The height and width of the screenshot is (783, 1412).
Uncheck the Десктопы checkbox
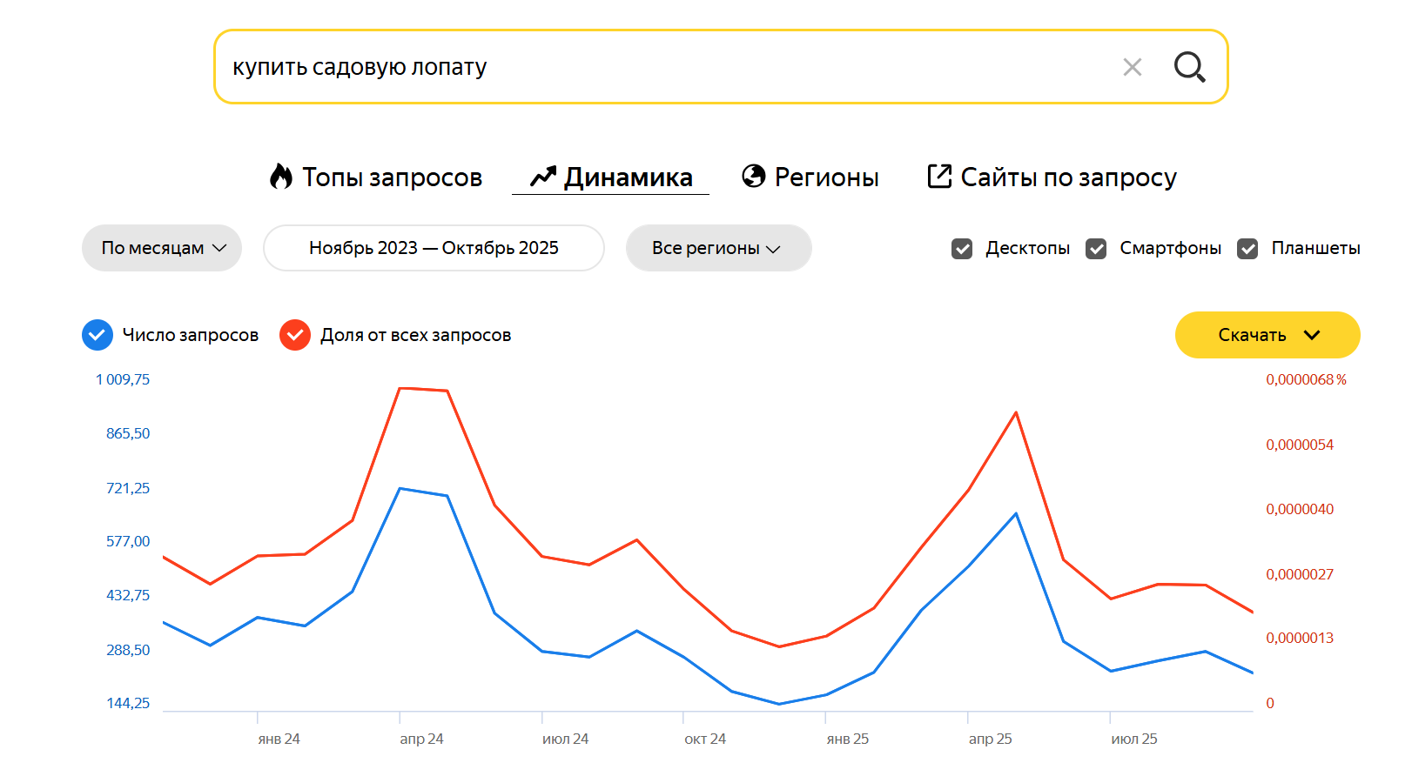[x=962, y=249]
